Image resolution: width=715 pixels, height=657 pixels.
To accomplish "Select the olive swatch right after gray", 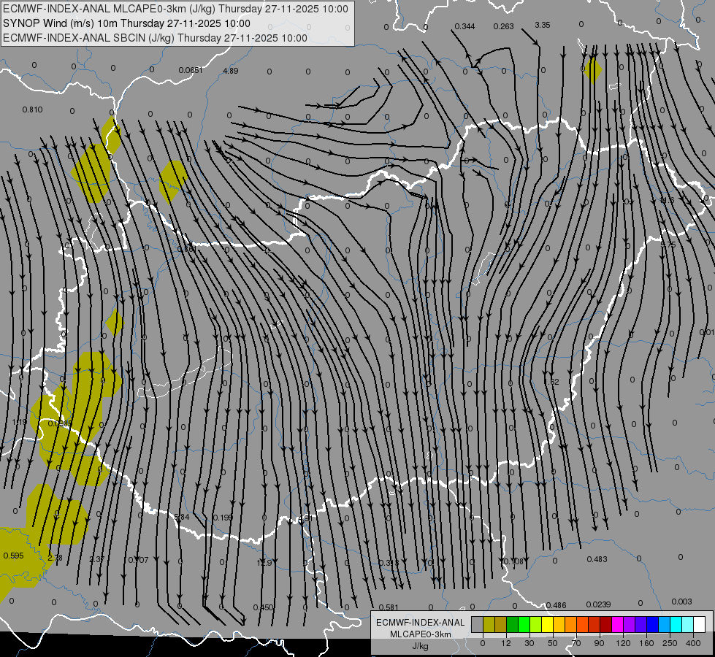I will tap(489, 624).
